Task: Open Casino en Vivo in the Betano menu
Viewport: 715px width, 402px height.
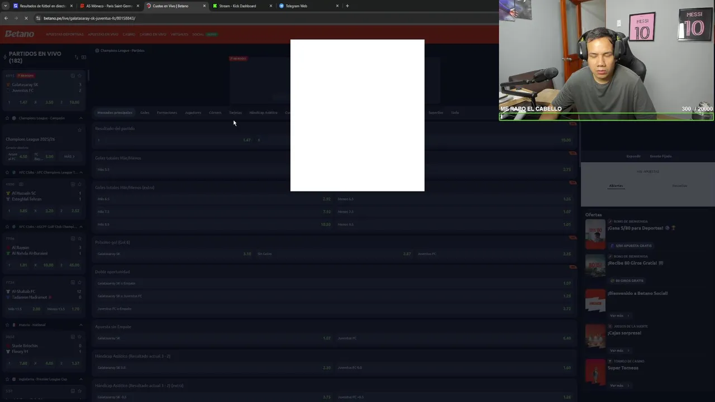Action: [x=153, y=35]
